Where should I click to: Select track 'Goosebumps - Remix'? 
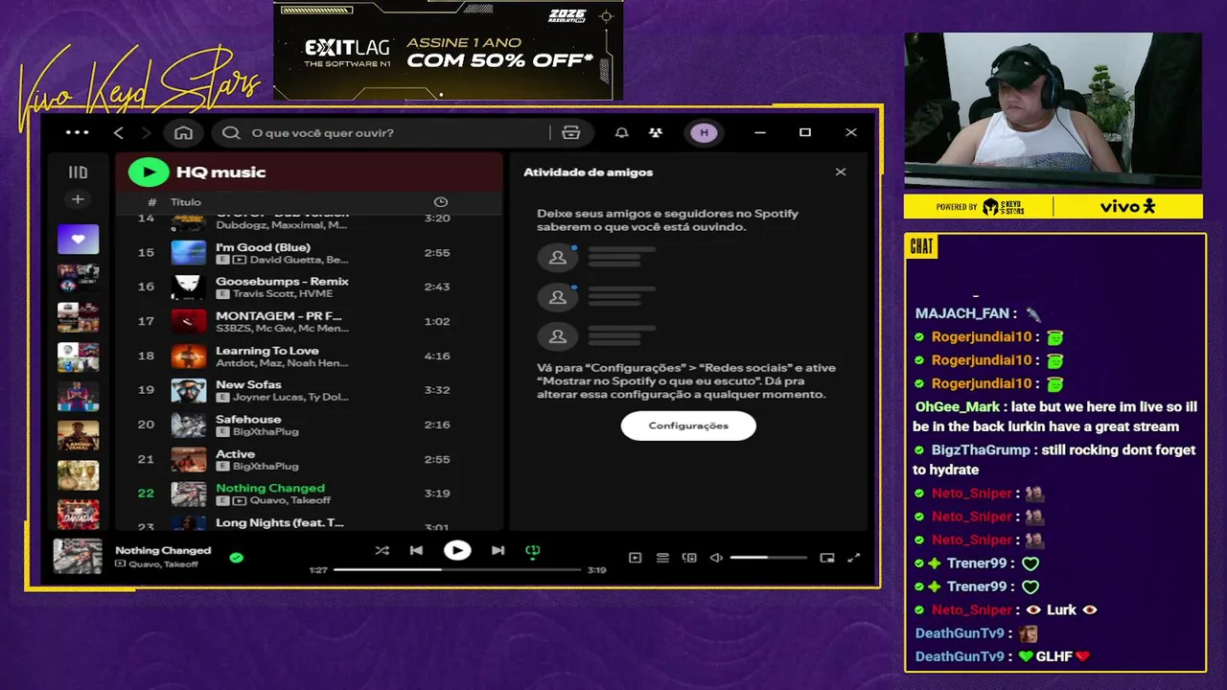tap(309, 287)
